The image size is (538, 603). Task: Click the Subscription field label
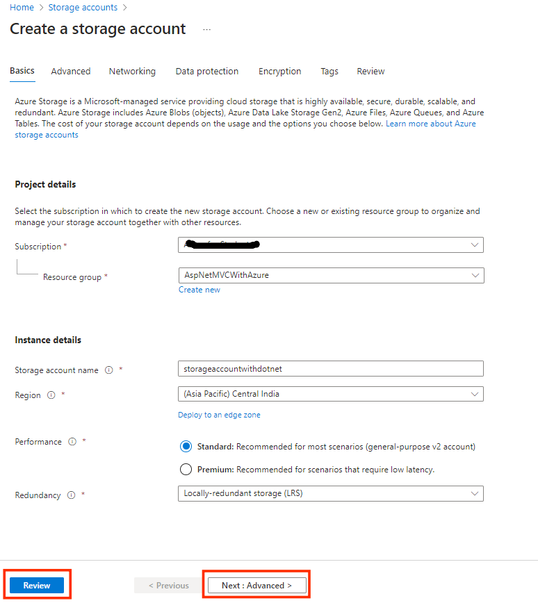pyautogui.click(x=38, y=246)
